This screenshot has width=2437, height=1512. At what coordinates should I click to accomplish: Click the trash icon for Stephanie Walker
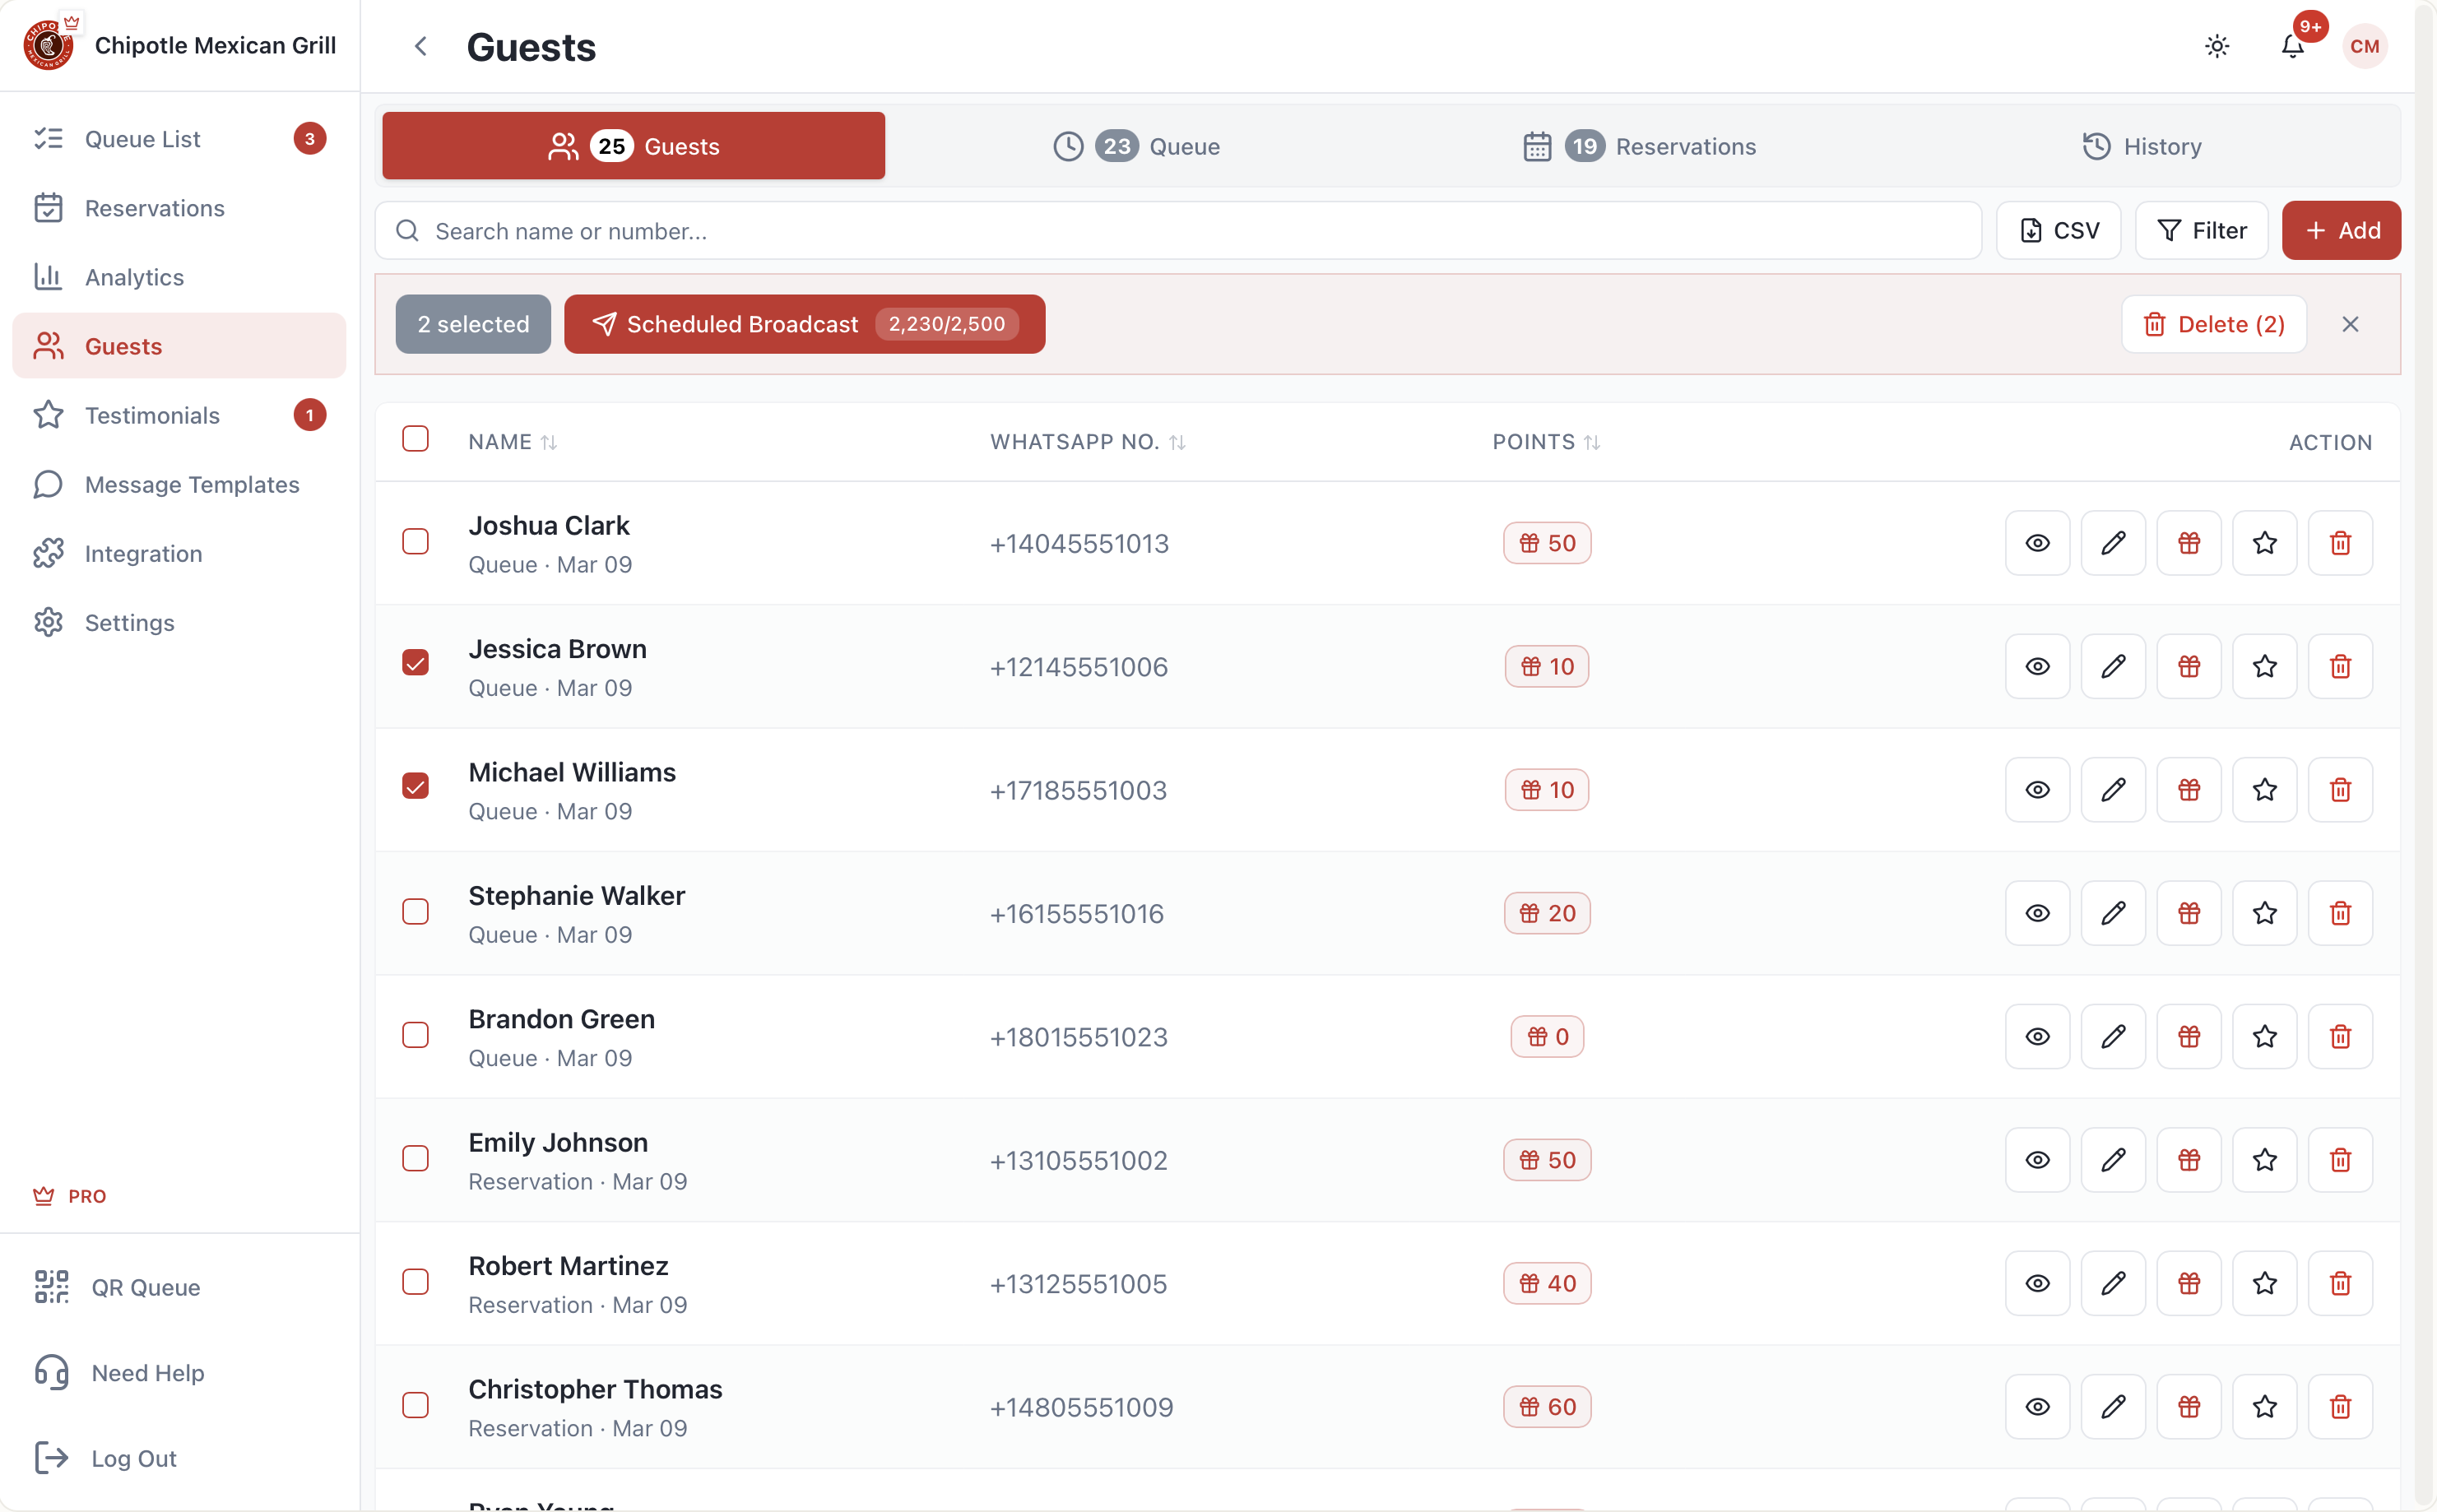2339,913
